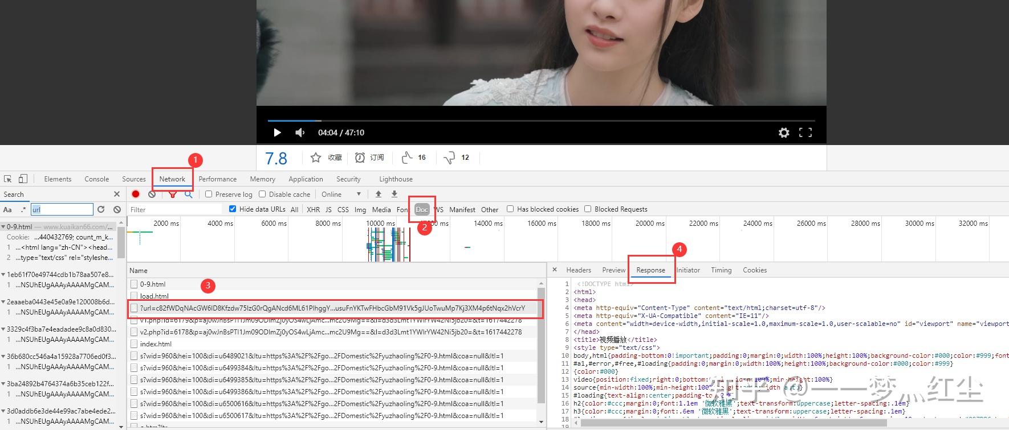Viewport: 1009px width, 430px height.
Task: Click the video play button
Action: coord(277,133)
